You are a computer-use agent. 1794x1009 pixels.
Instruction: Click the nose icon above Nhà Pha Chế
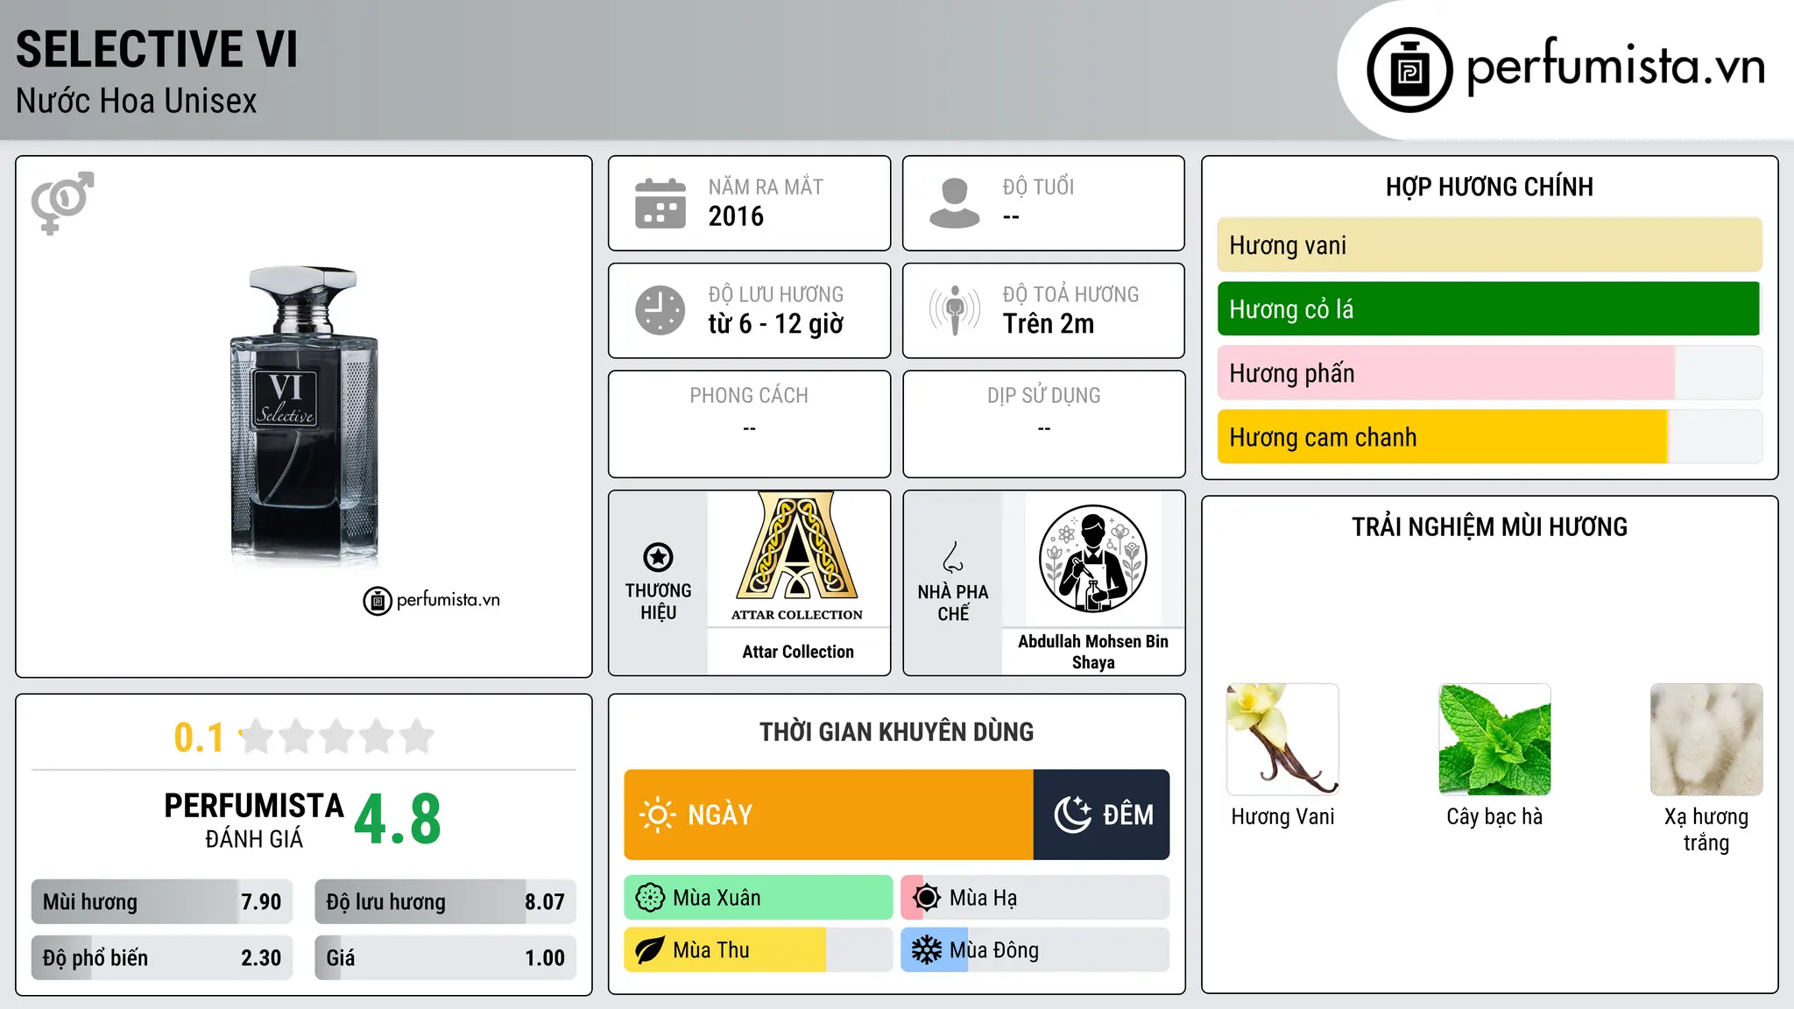point(953,557)
